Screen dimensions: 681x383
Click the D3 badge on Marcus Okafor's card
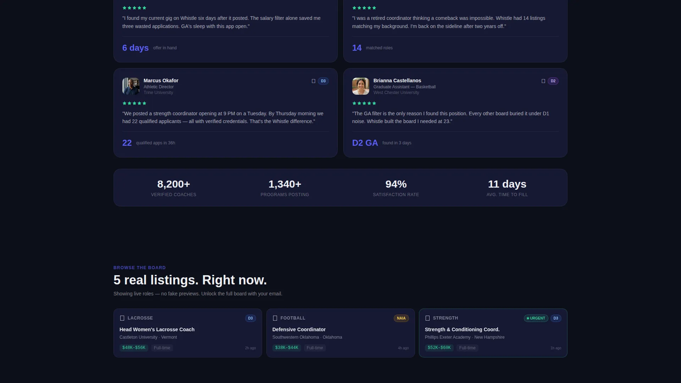[323, 81]
